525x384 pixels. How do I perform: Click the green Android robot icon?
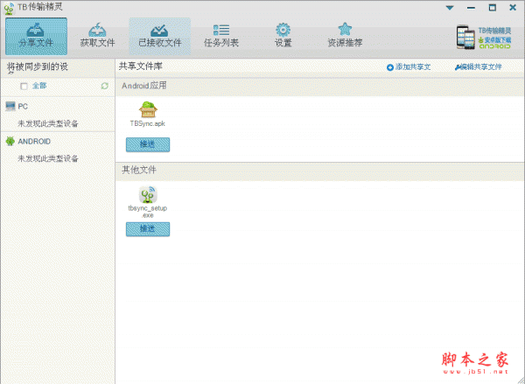coord(10,142)
